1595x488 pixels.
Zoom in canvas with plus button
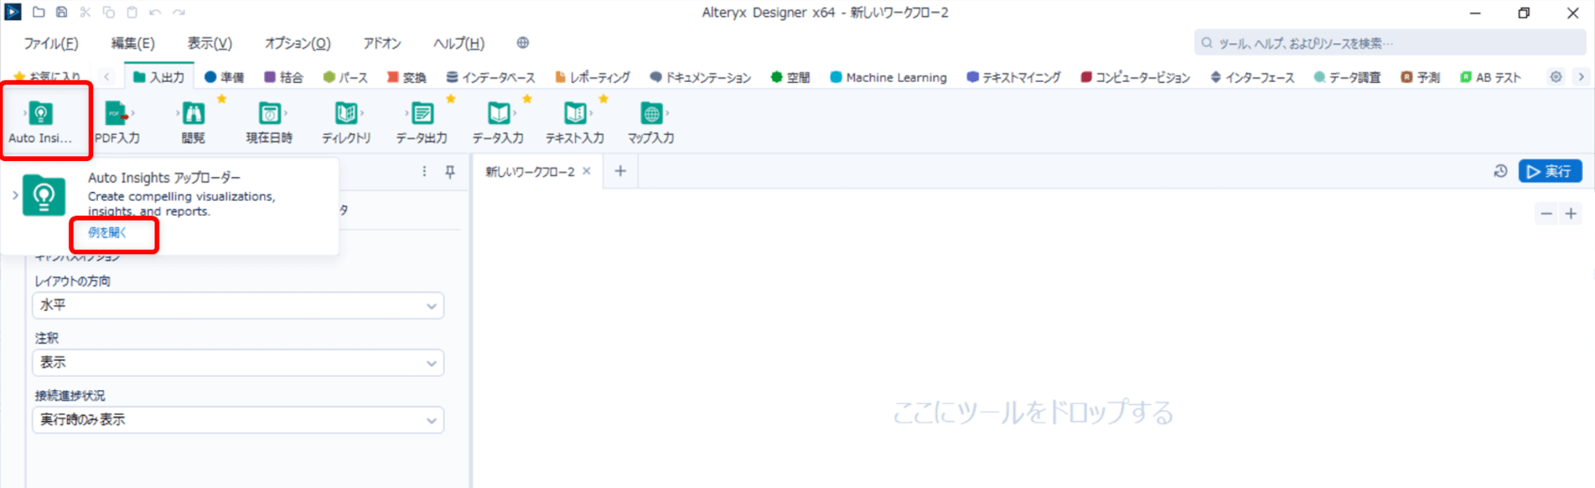point(1571,214)
